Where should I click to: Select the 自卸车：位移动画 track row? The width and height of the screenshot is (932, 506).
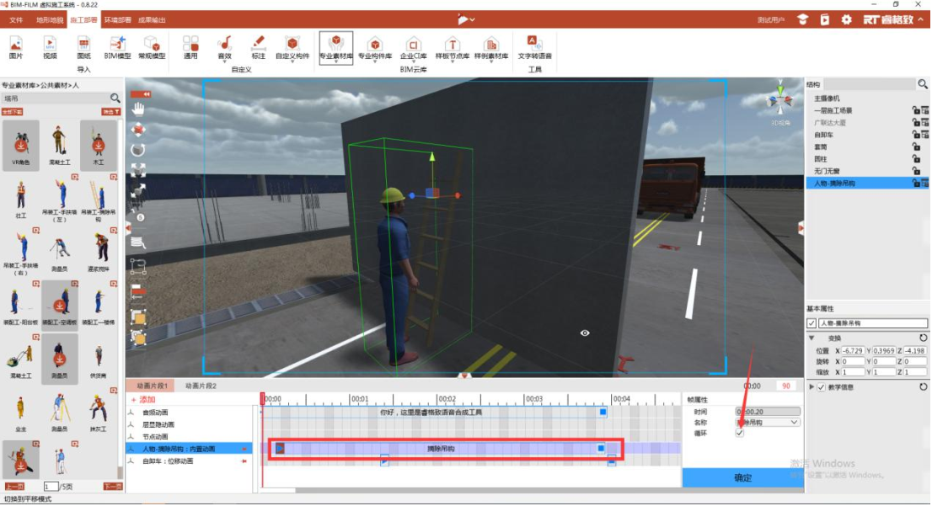point(190,461)
